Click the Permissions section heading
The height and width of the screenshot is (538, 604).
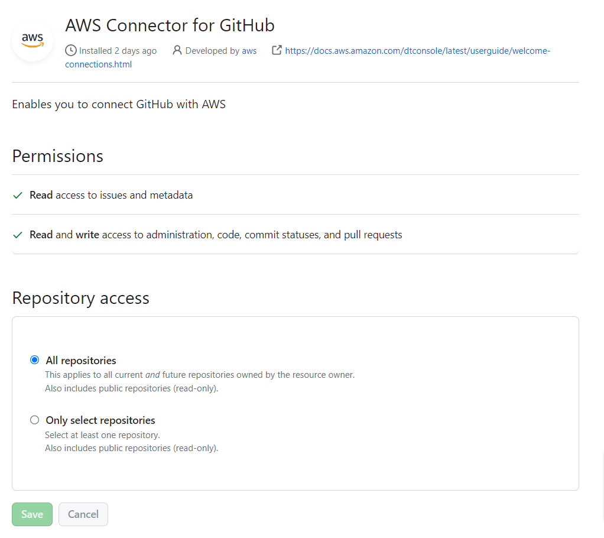[x=58, y=156]
